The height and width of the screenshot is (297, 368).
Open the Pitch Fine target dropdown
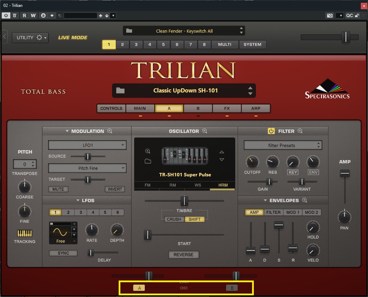[x=87, y=168]
